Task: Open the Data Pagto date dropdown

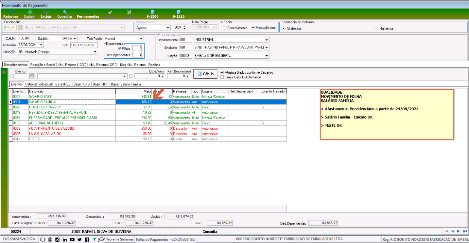Action: 215,28
